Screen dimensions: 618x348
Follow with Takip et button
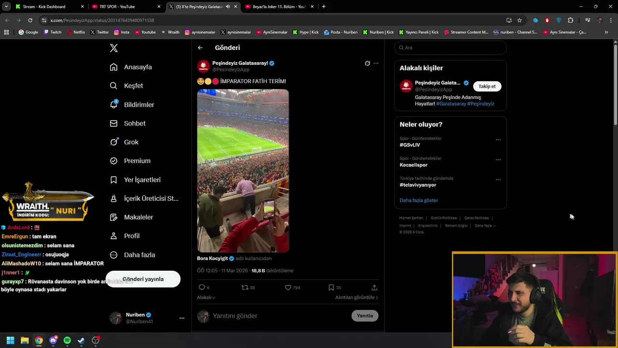(487, 87)
